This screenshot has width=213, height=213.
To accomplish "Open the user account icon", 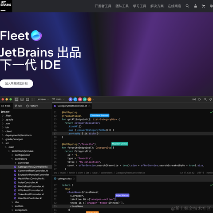I will tap(195, 6).
